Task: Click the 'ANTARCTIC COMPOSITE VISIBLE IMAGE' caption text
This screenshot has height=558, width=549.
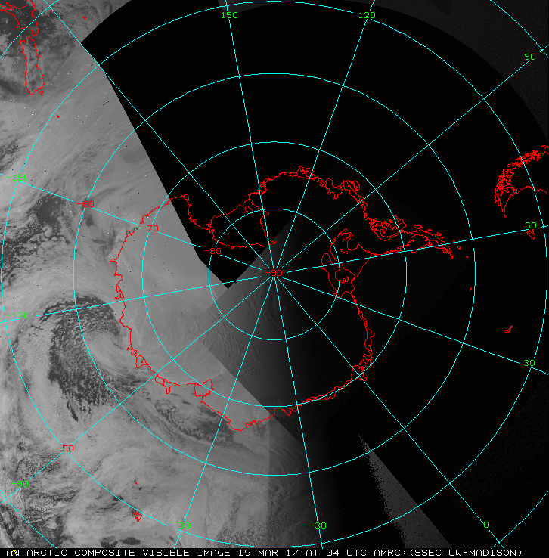Action: tap(118, 553)
